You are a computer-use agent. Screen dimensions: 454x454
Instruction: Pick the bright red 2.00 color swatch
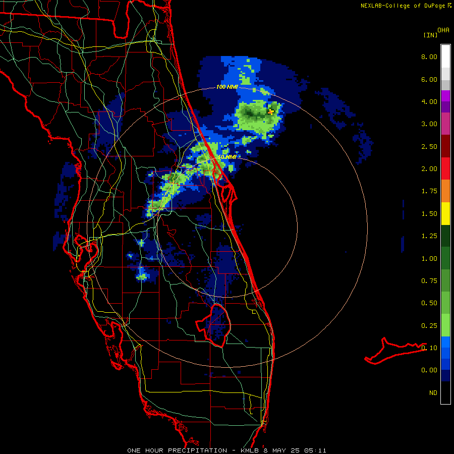coord(445,168)
